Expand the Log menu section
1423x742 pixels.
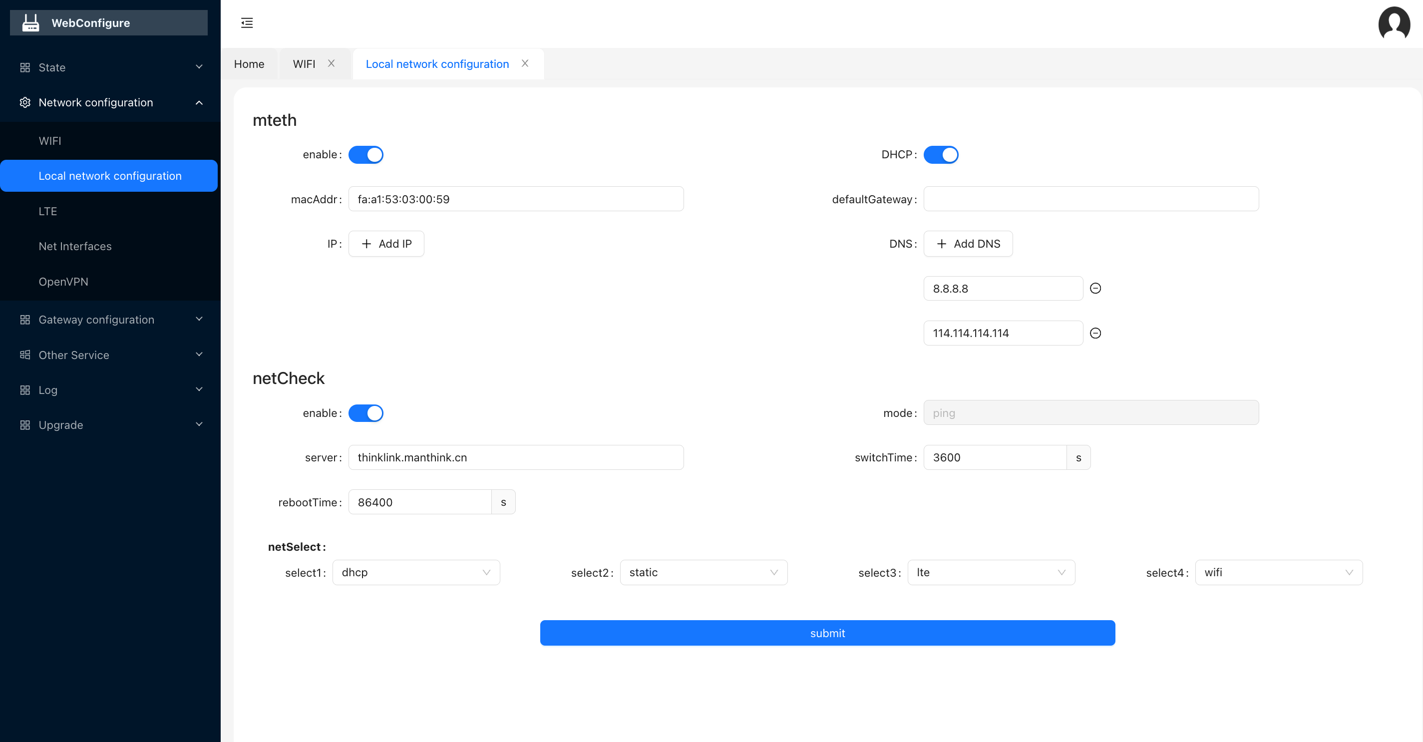pos(199,389)
